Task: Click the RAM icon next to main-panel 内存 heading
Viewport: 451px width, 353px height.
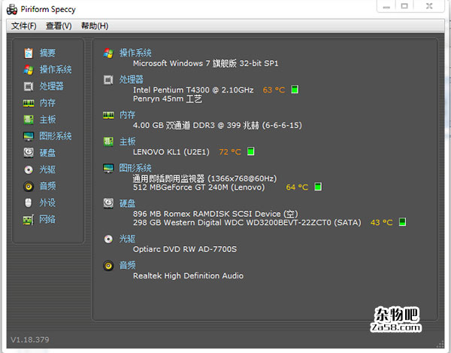Action: 108,115
